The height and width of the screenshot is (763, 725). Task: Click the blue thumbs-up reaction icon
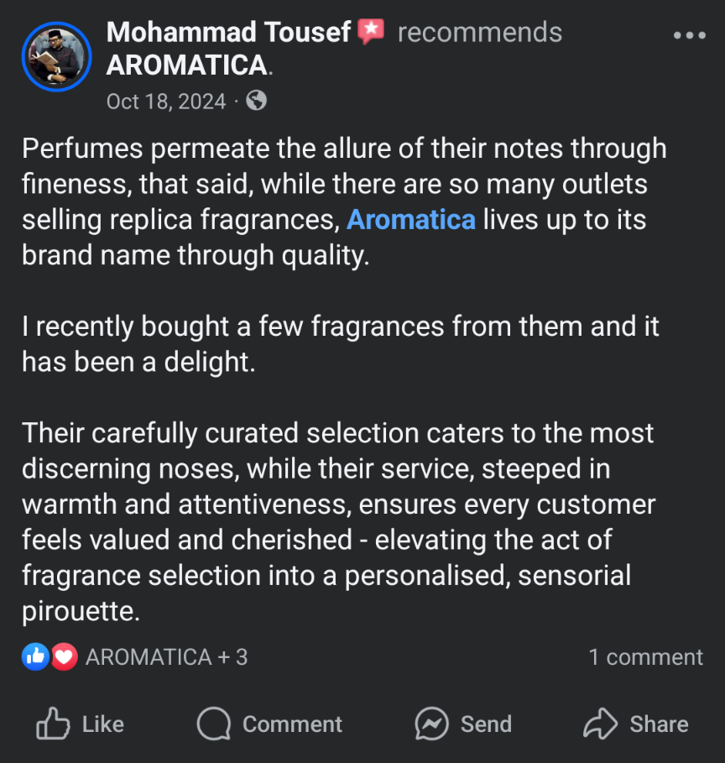(x=35, y=657)
